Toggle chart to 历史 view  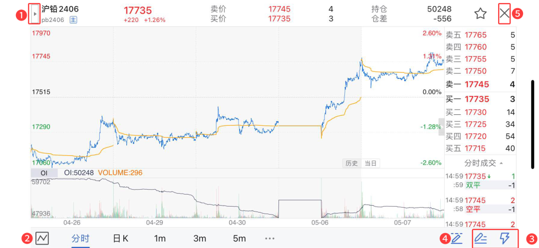pos(352,163)
